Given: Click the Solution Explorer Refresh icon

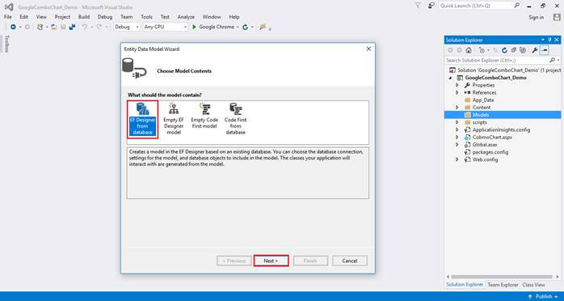Looking at the screenshot, I should 504,50.
